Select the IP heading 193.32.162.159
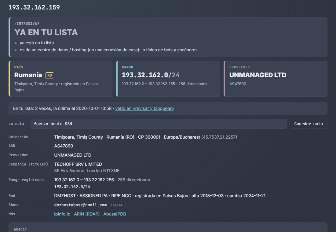Screen dimensions: 336x232 pyautogui.click(x=34, y=7)
